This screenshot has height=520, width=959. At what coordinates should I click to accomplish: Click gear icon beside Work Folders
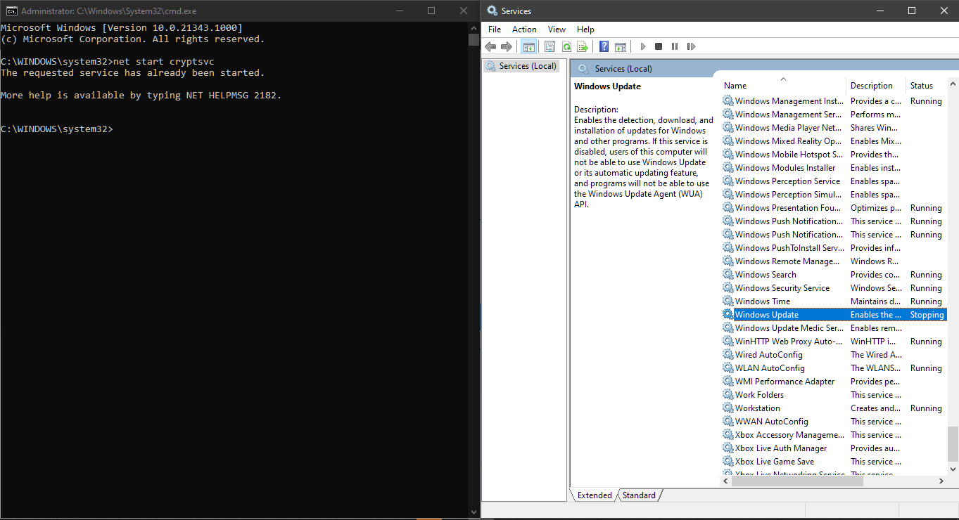(x=728, y=395)
